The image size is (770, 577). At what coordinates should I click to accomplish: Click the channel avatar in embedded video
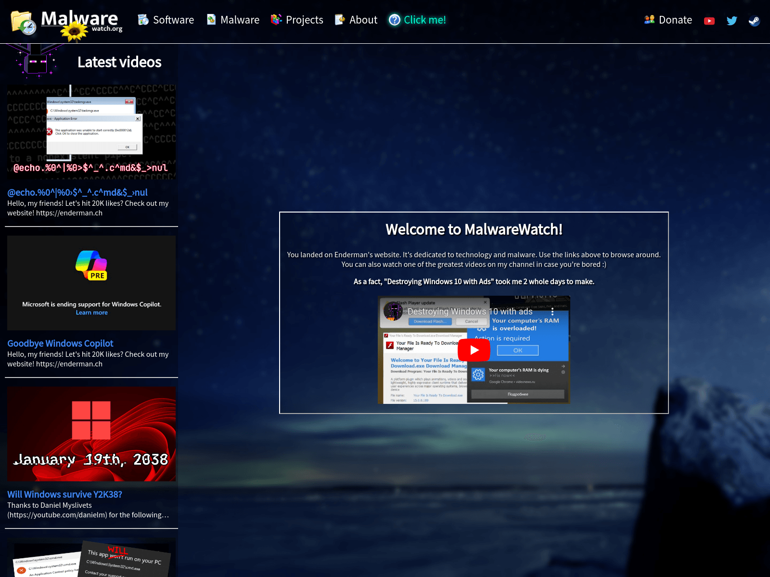click(x=393, y=311)
